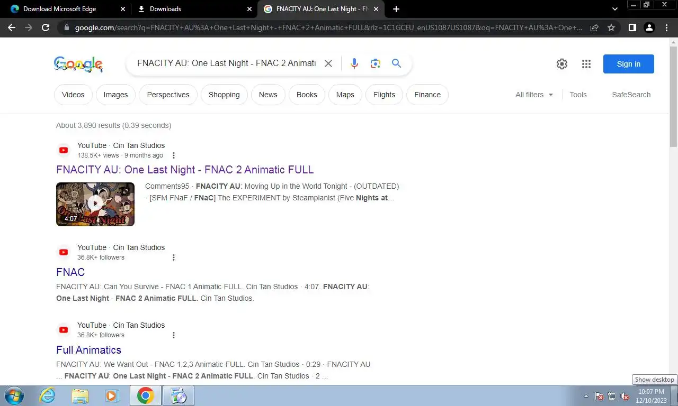The width and height of the screenshot is (678, 406).
Task: Filter results by Finance
Action: (427, 95)
